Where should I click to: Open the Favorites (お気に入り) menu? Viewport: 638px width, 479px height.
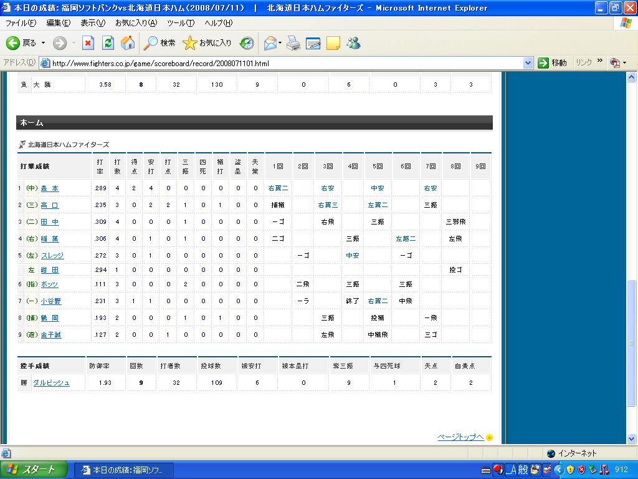136,23
